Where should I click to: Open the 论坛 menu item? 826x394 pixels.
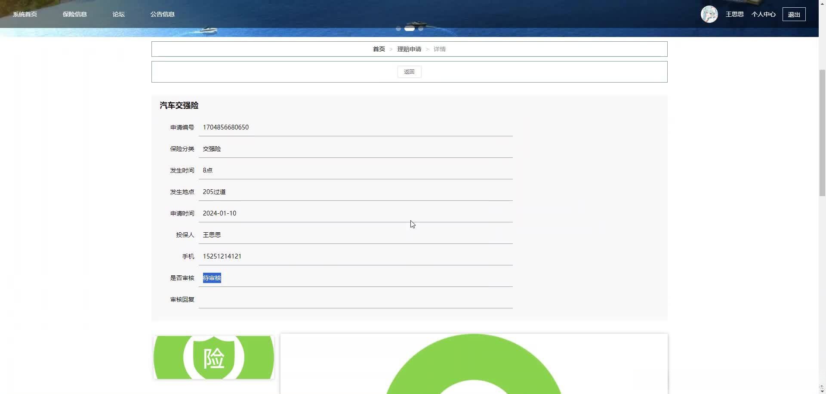tap(119, 14)
